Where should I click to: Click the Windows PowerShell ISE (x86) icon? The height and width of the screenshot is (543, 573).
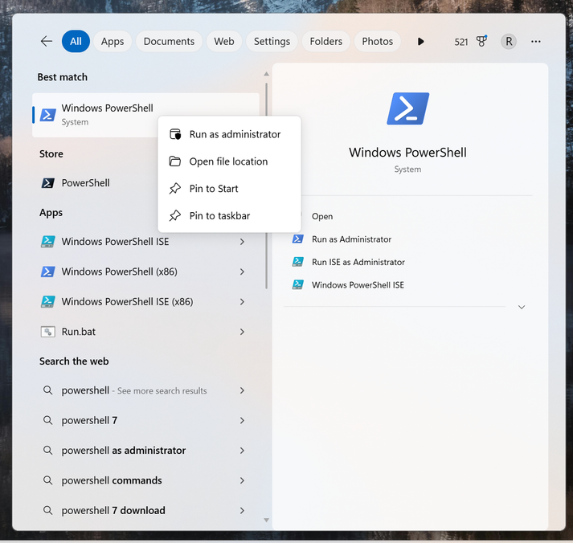tap(48, 302)
